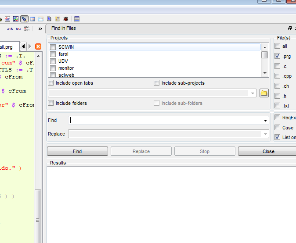Click the Close button in find panel
This screenshot has width=296, height=243.
point(267,151)
